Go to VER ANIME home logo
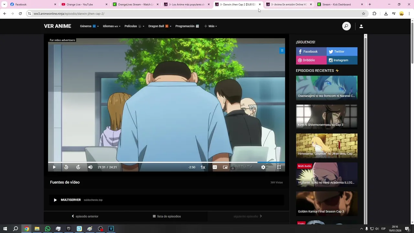Image resolution: width=414 pixels, height=233 pixels. (x=58, y=26)
